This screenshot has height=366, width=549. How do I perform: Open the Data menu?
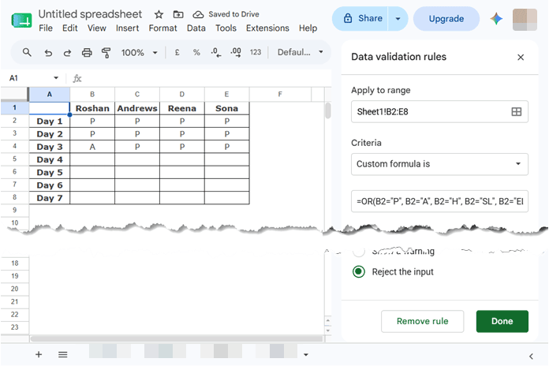(196, 28)
